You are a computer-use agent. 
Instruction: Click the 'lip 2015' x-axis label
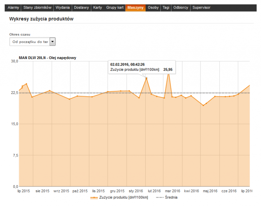pyautogui.click(x=24, y=191)
